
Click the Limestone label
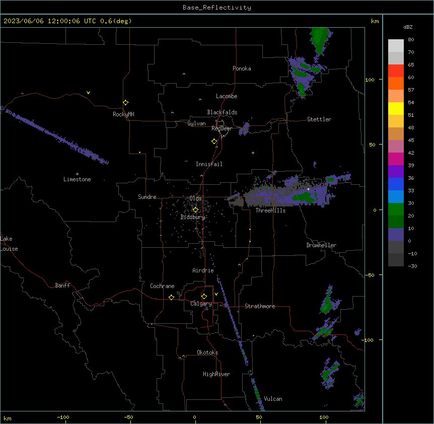point(77,179)
